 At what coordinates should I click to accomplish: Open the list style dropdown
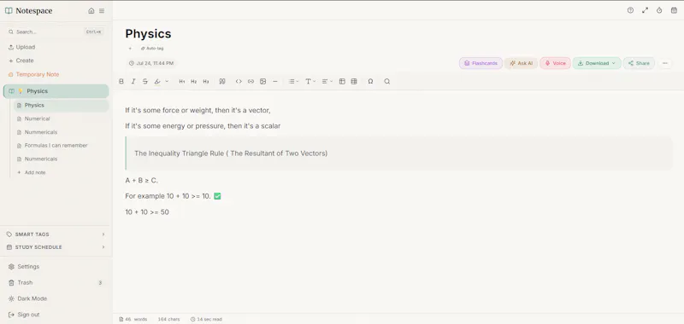293,81
